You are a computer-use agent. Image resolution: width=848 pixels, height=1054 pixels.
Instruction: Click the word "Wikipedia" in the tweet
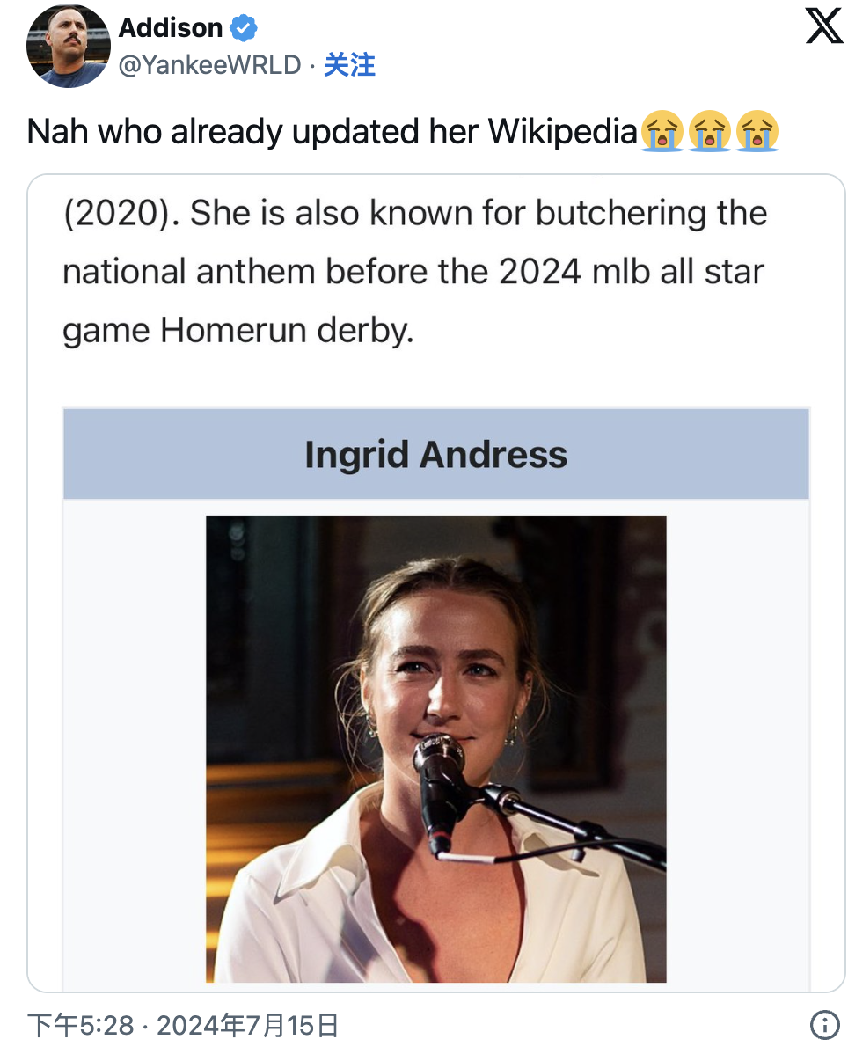(x=561, y=132)
